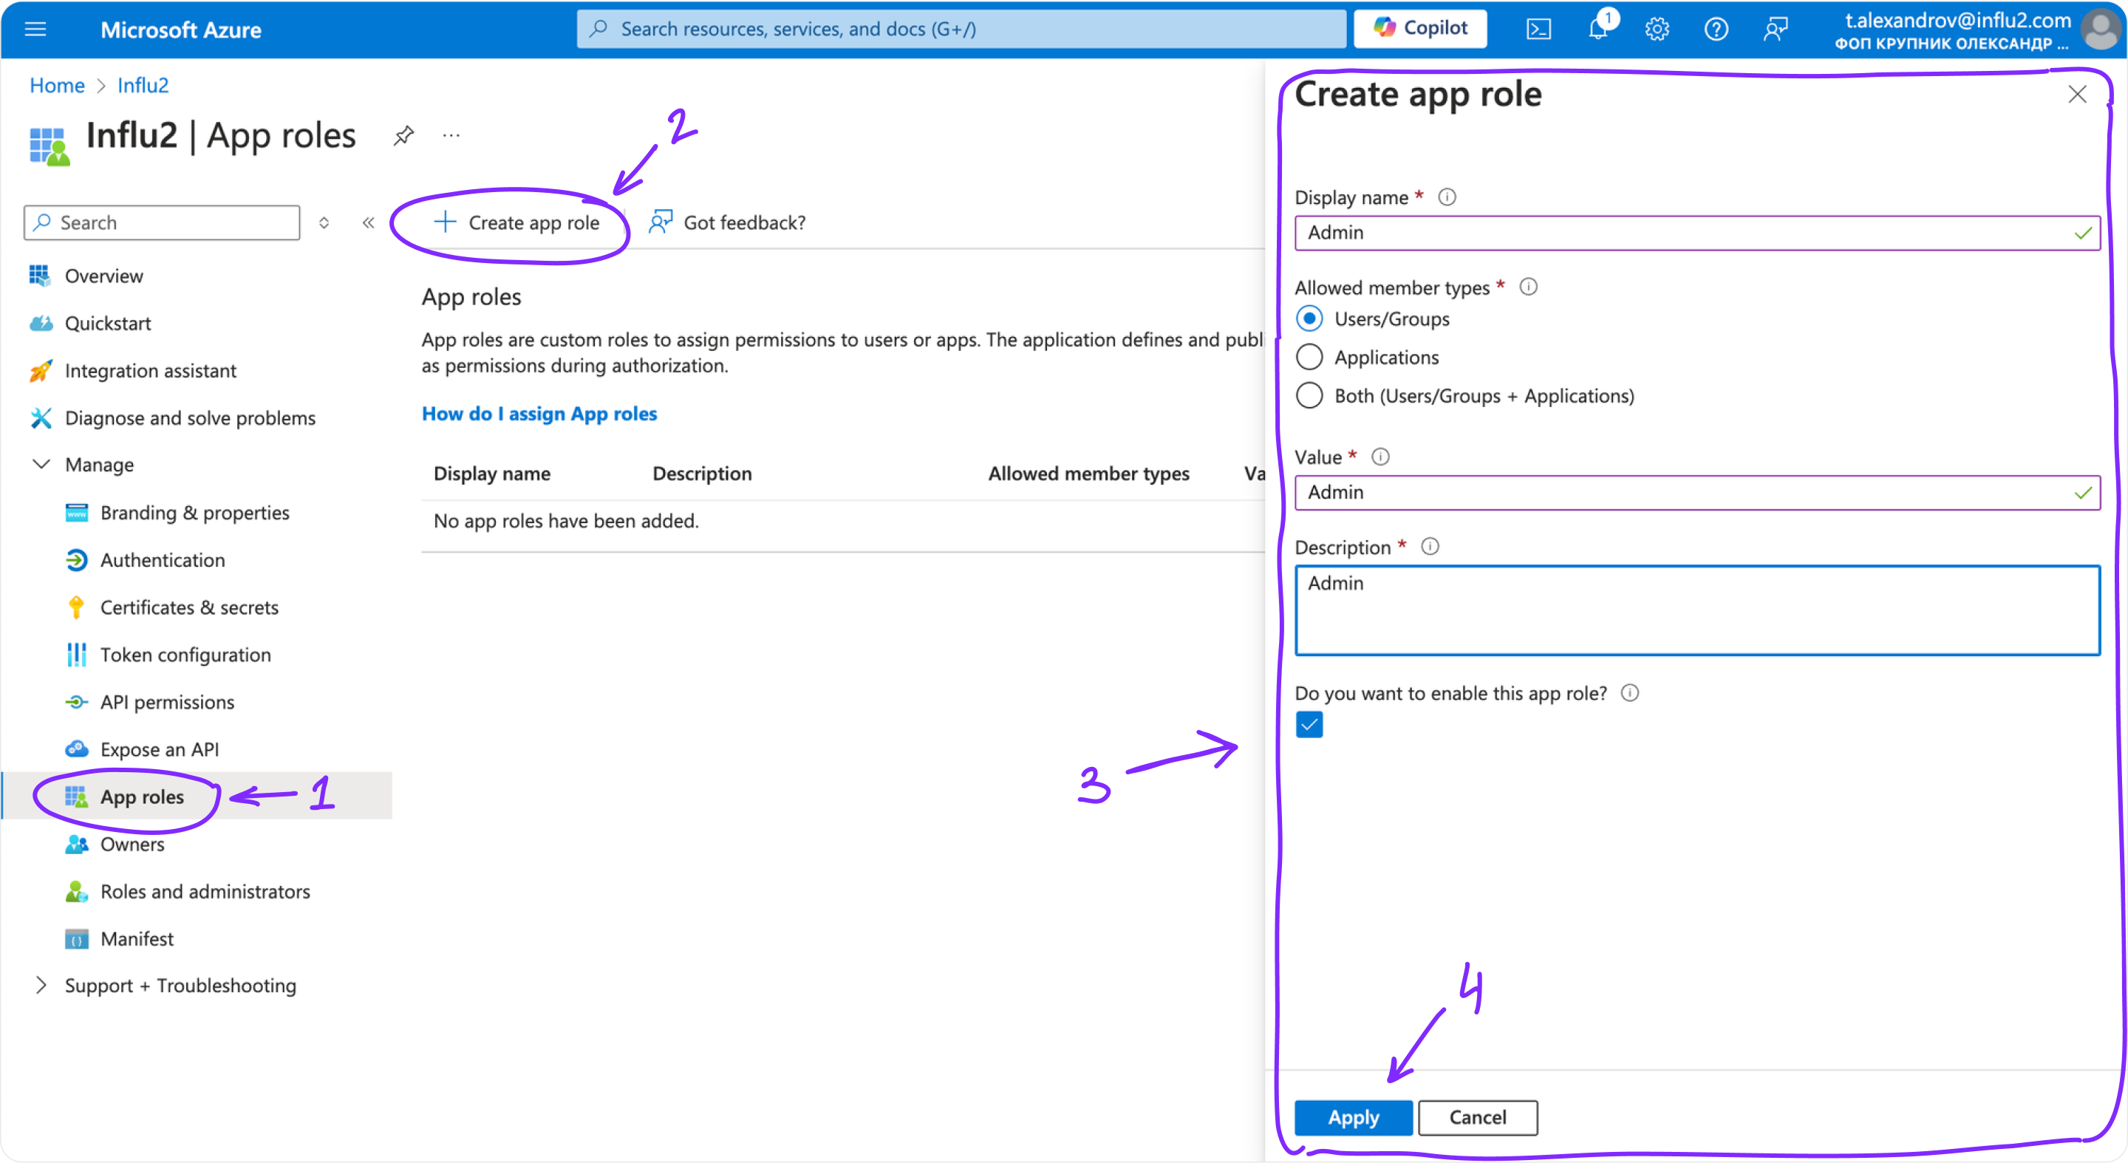Open Branding & properties
Screen dimensions: 2128x1163
195,513
